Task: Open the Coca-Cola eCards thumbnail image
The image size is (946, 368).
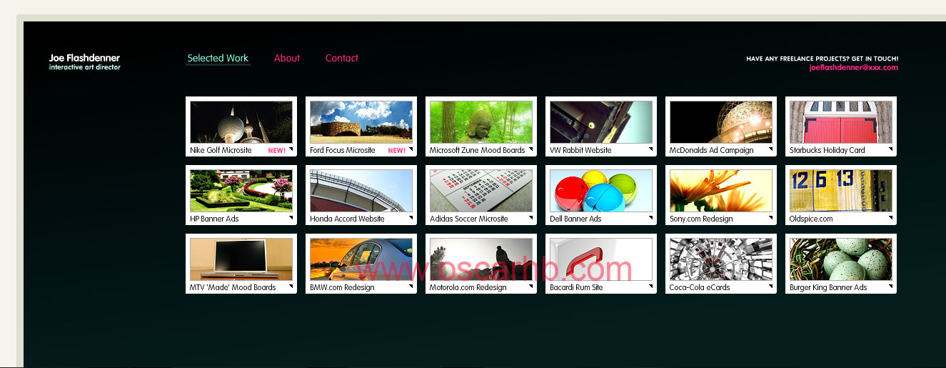Action: tap(721, 259)
